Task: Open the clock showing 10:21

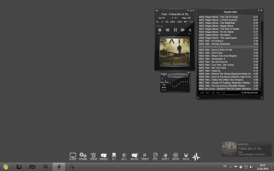Action: pos(262,167)
